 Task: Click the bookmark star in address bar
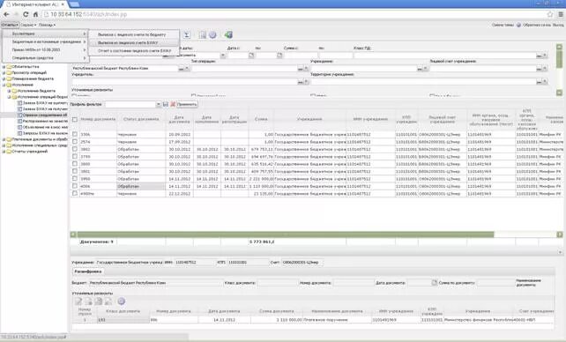550,14
